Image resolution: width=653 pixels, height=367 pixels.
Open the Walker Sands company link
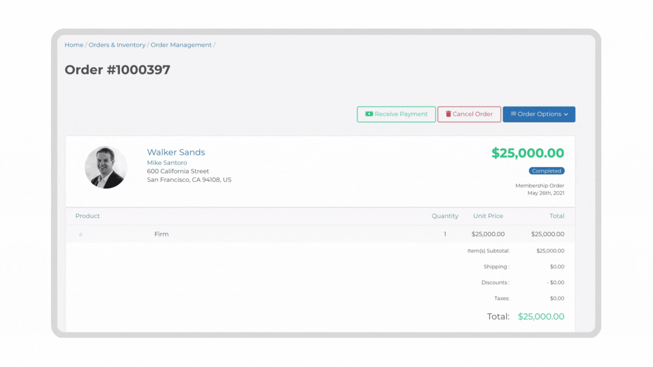pos(176,152)
